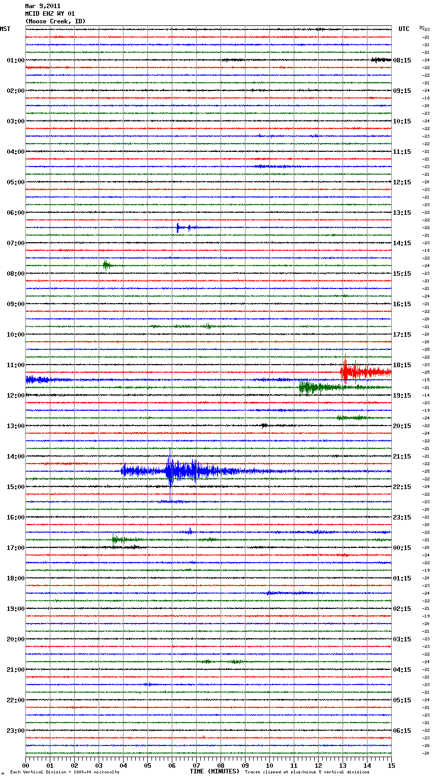Image resolution: width=432 pixels, height=779 pixels.
Task: Select the "14:00" MST hour label
Action: click(16, 457)
